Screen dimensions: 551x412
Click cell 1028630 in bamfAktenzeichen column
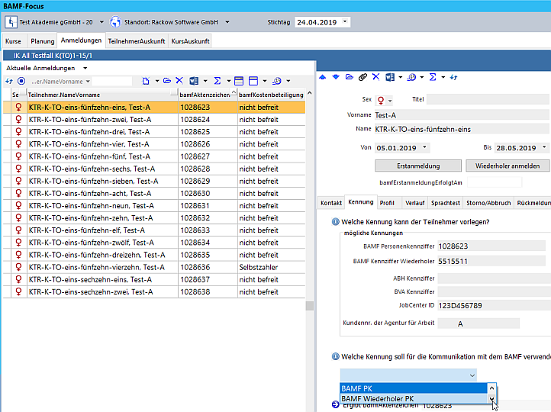click(208, 194)
